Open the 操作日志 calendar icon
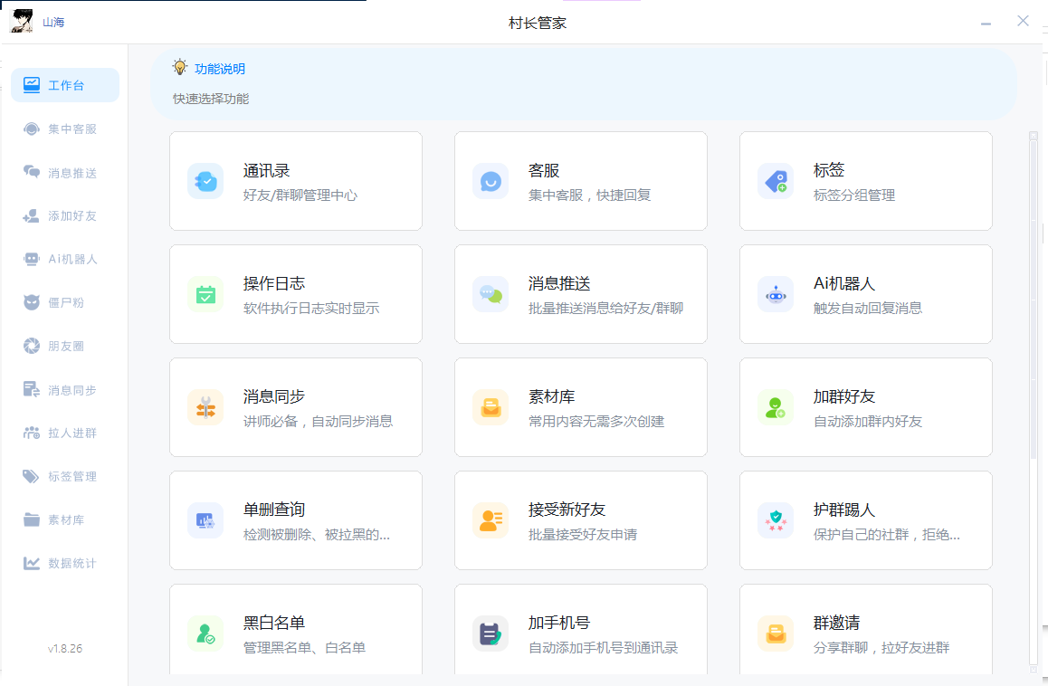Viewport: 1048px width, 686px height. [205, 294]
